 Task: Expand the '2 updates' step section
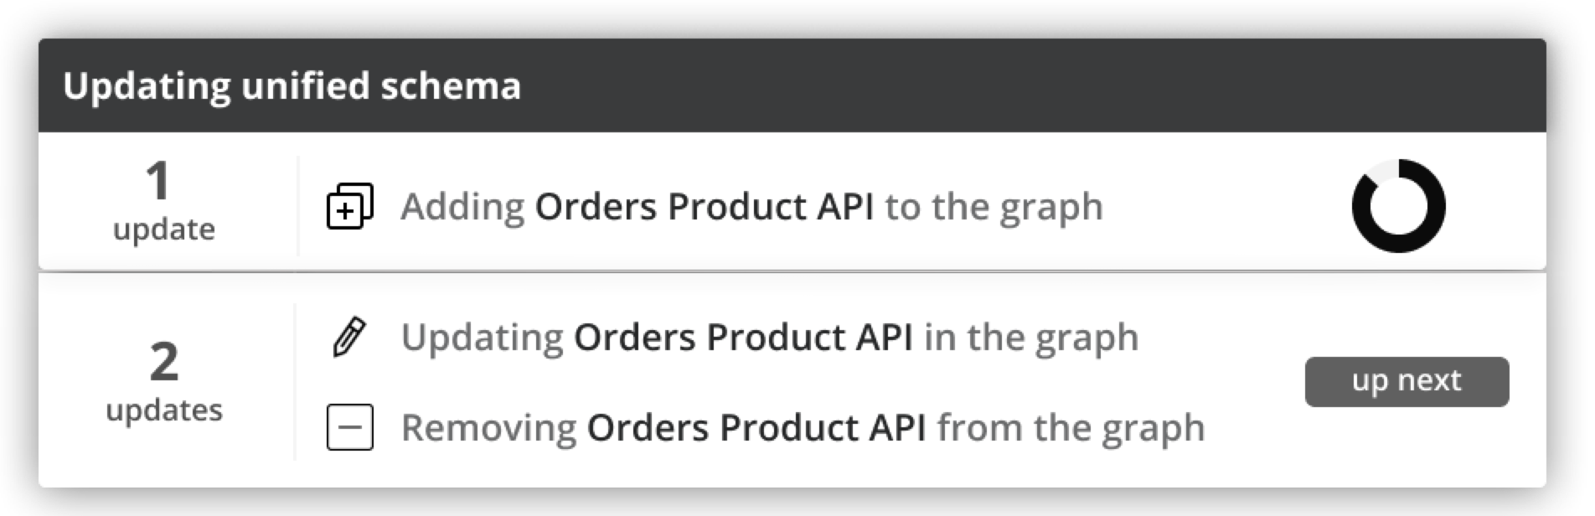[165, 381]
